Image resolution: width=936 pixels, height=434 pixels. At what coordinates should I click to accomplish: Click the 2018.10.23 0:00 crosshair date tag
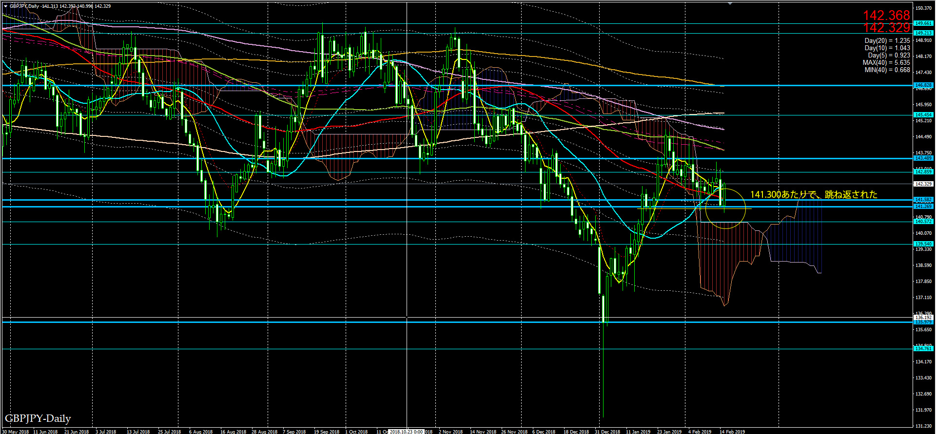pos(406,432)
